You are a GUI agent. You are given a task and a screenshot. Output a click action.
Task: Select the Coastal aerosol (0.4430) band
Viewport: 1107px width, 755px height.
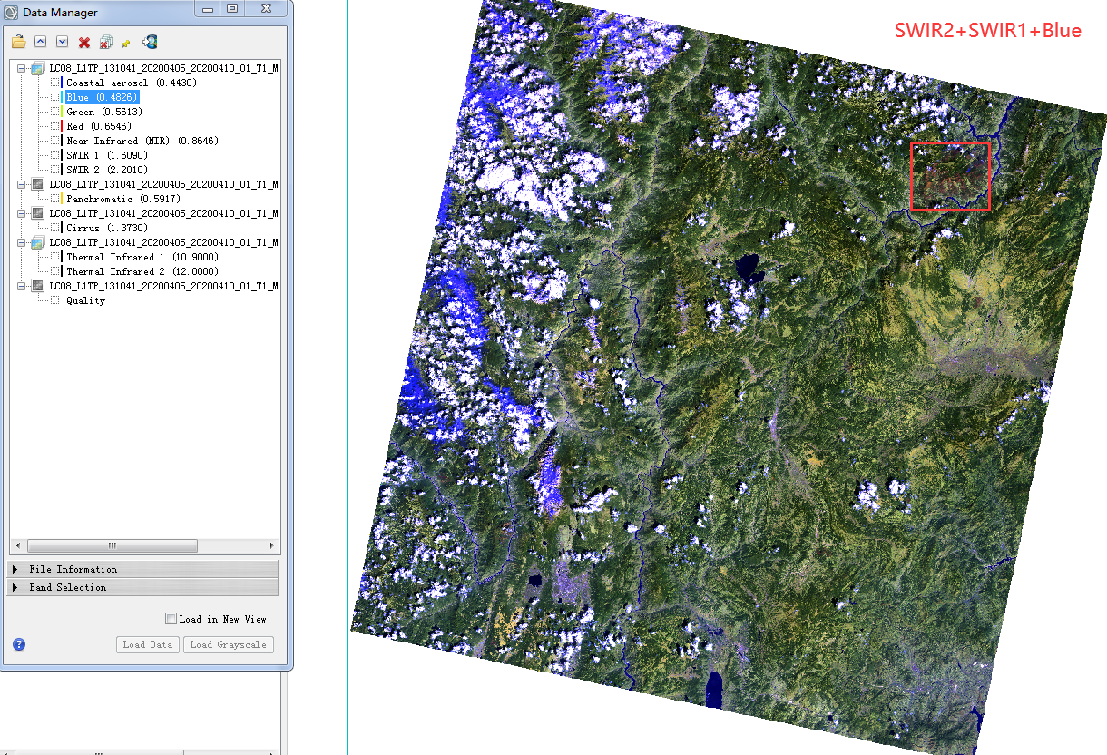coord(132,83)
